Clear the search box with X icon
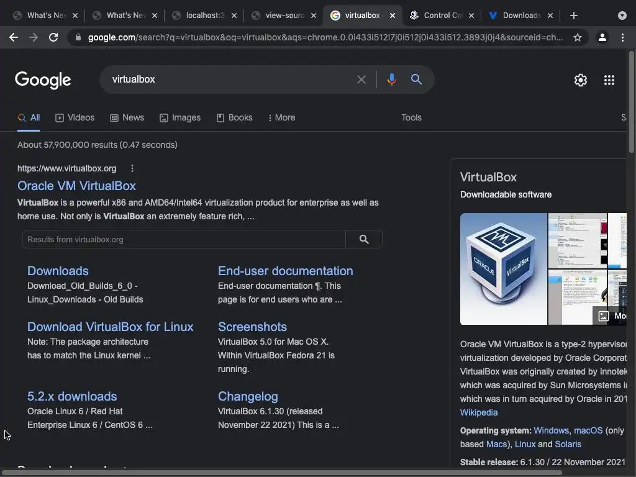The width and height of the screenshot is (636, 477). tap(361, 79)
